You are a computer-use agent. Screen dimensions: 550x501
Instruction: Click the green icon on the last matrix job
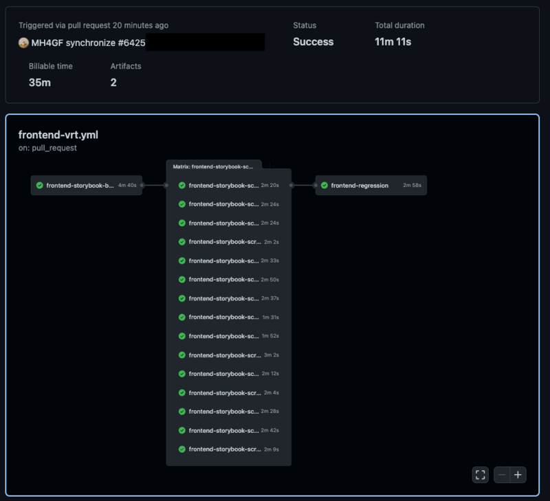pyautogui.click(x=181, y=449)
